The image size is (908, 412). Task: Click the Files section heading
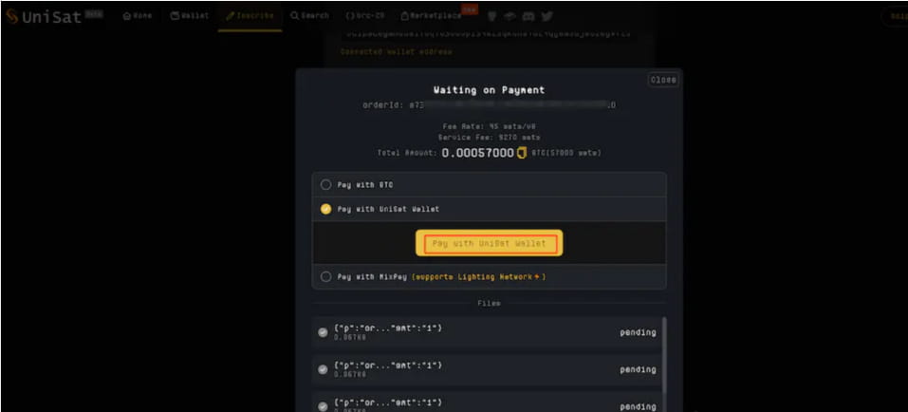490,303
